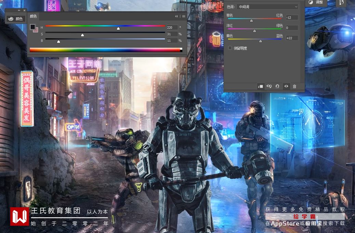Image resolution: width=355 pixels, height=233 pixels.
Task: Click the 红色 label
Action: pos(279,15)
